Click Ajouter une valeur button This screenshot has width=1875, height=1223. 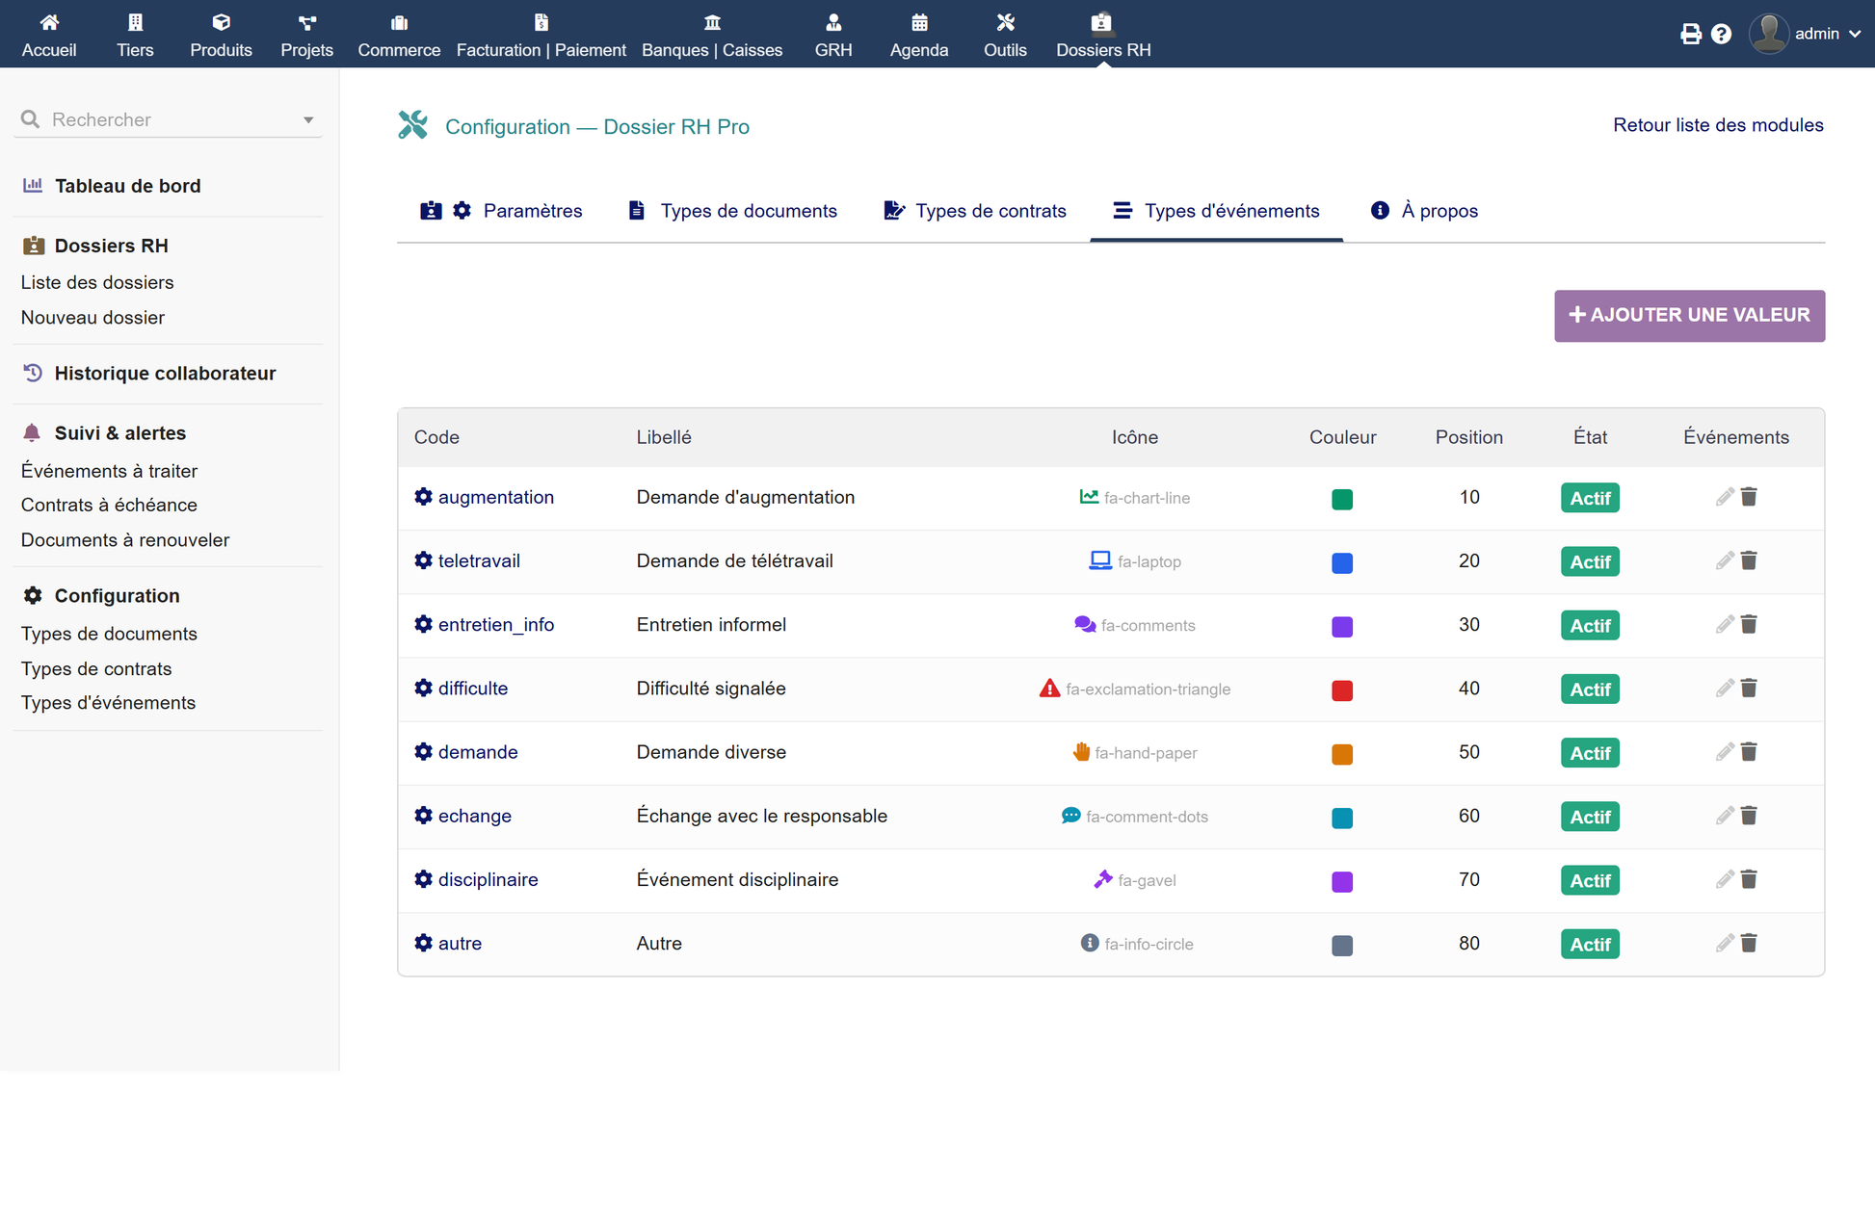1689,316
